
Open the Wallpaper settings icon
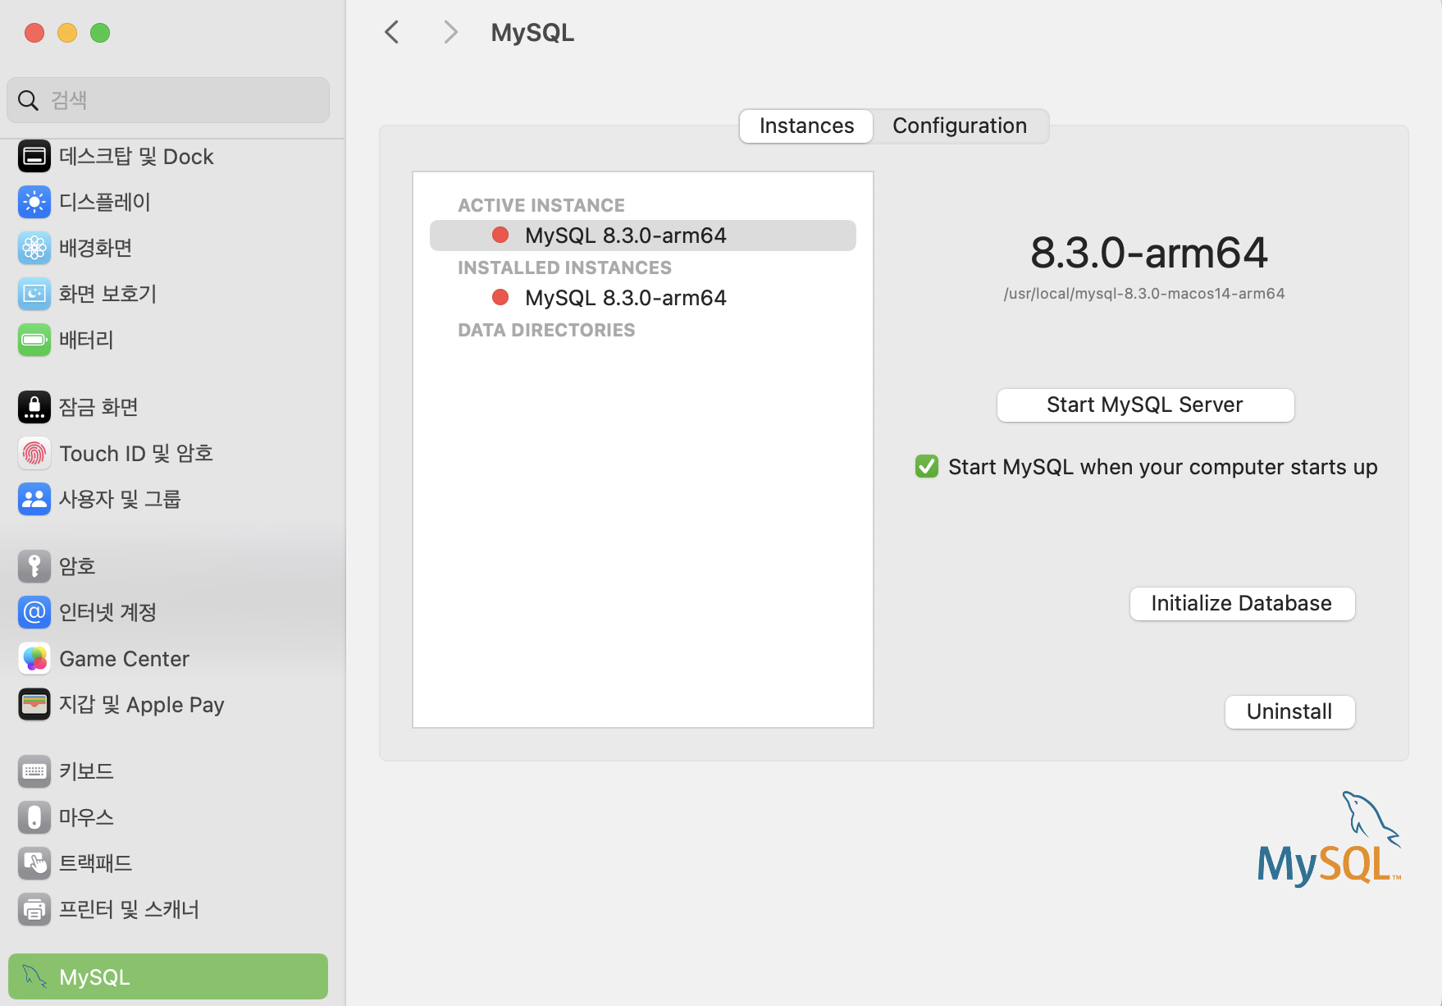tap(34, 248)
